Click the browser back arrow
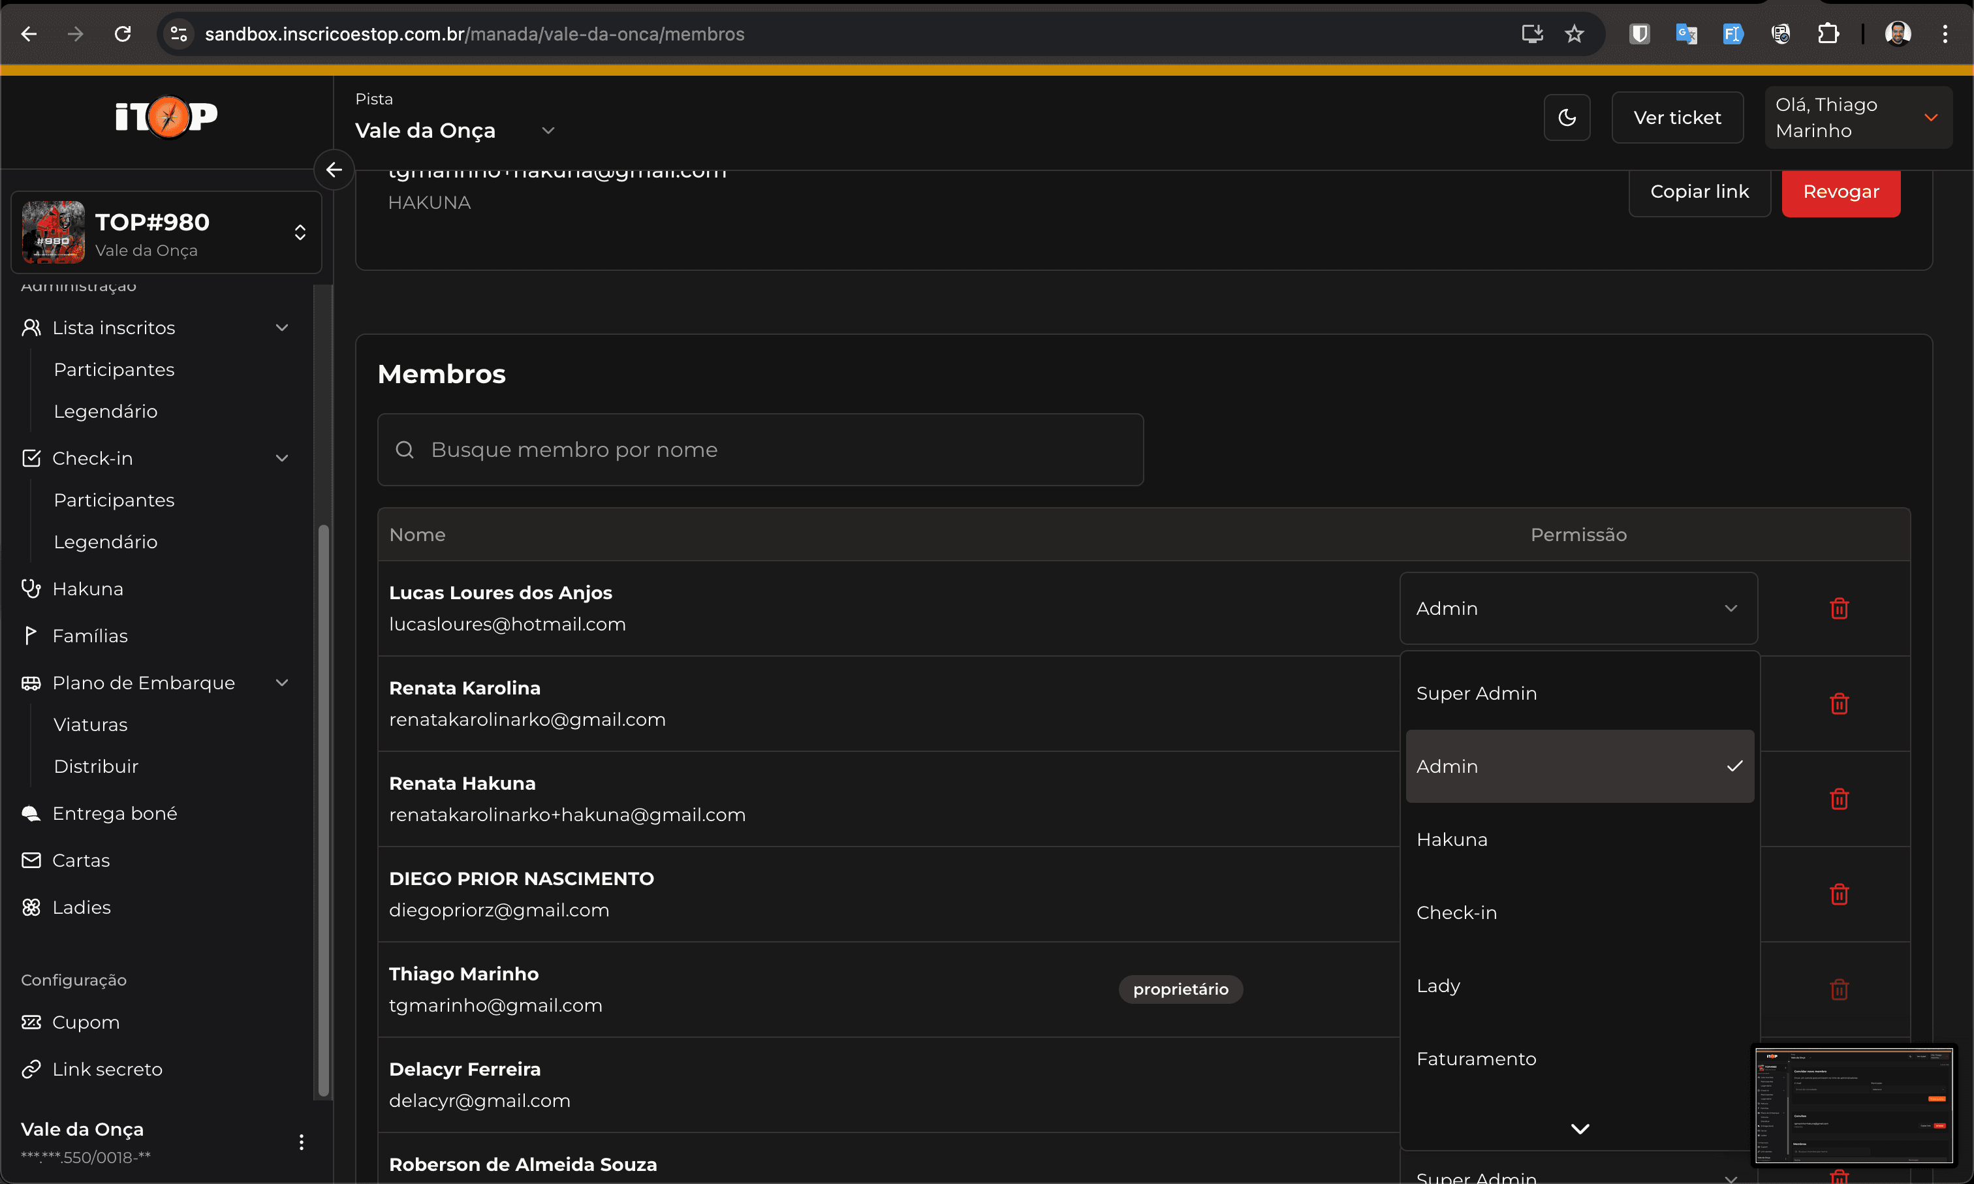This screenshot has width=1974, height=1184. (x=29, y=33)
